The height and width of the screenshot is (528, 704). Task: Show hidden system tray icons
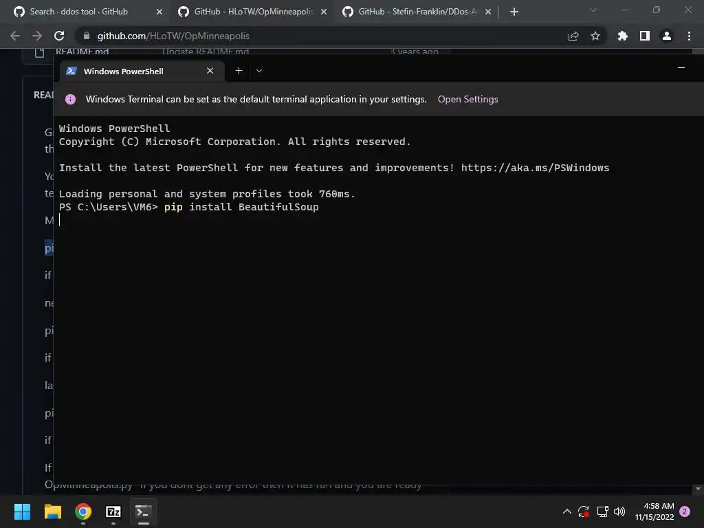click(x=567, y=511)
